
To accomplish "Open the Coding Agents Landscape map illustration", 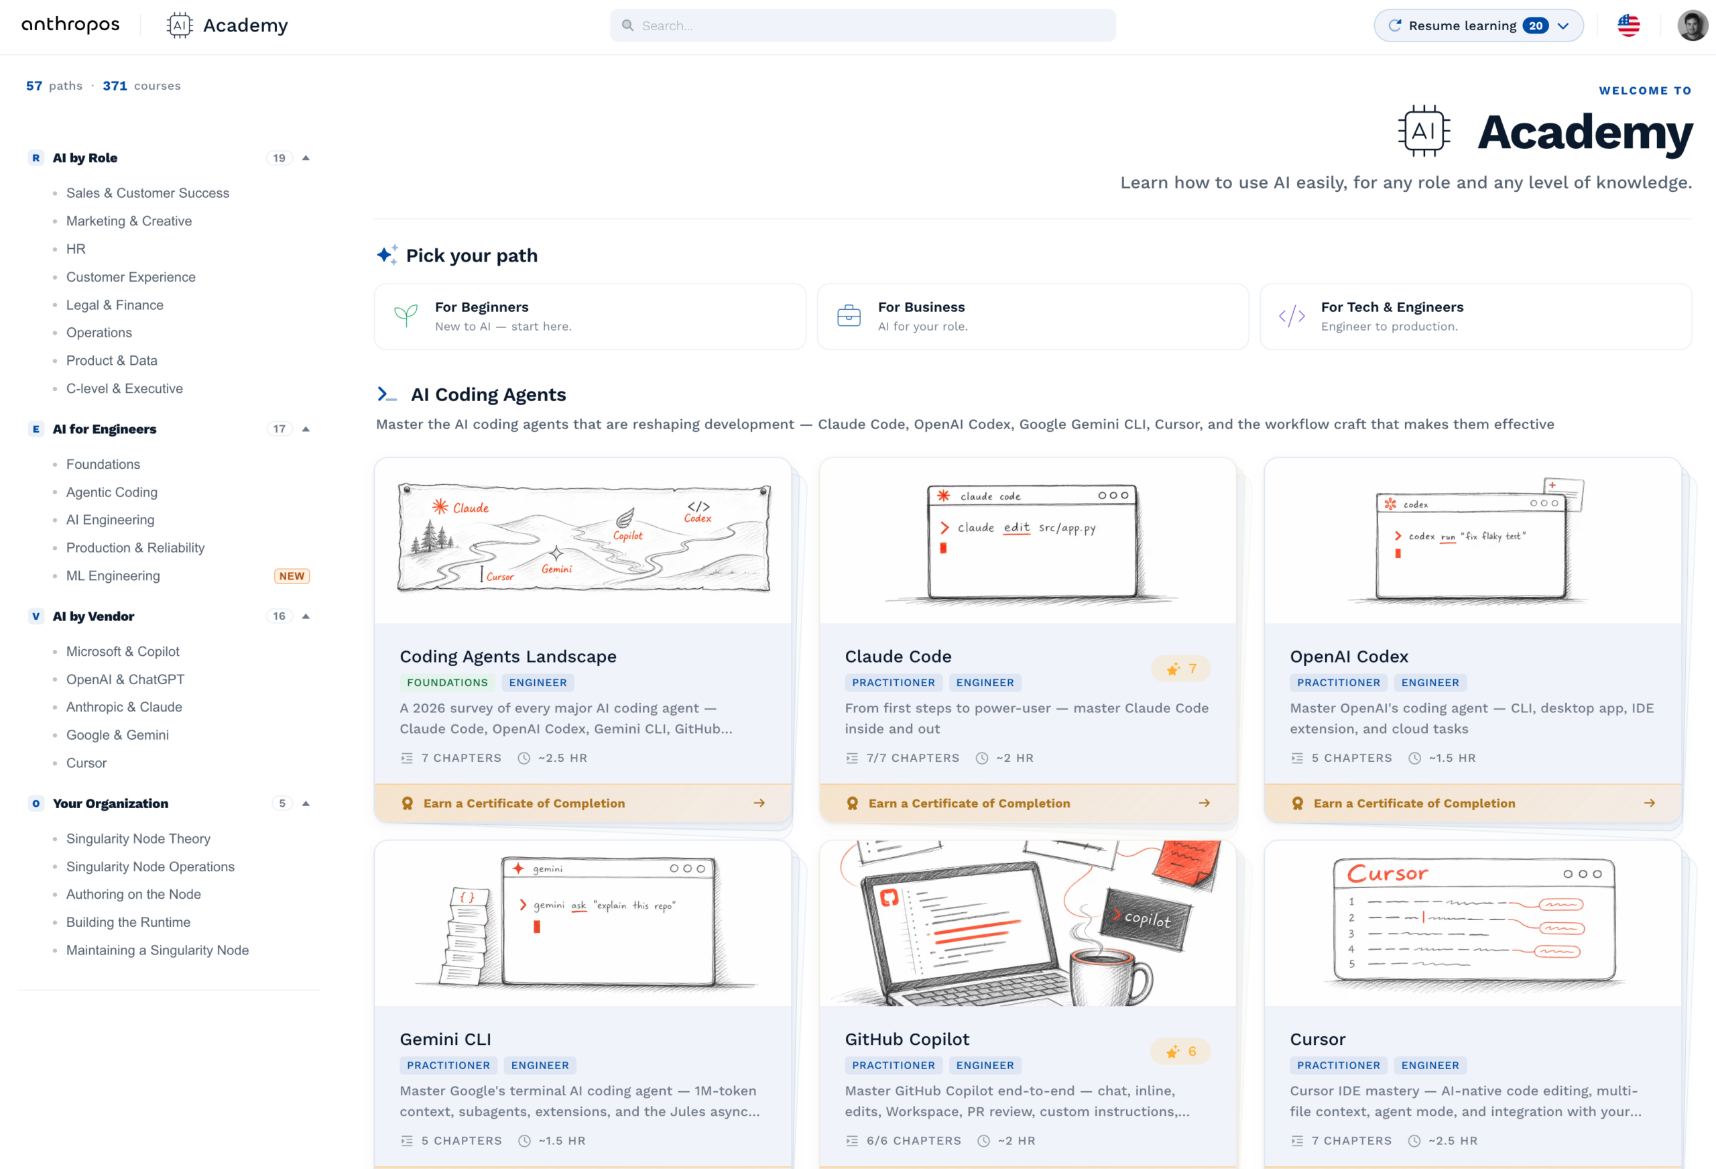I will (x=583, y=540).
